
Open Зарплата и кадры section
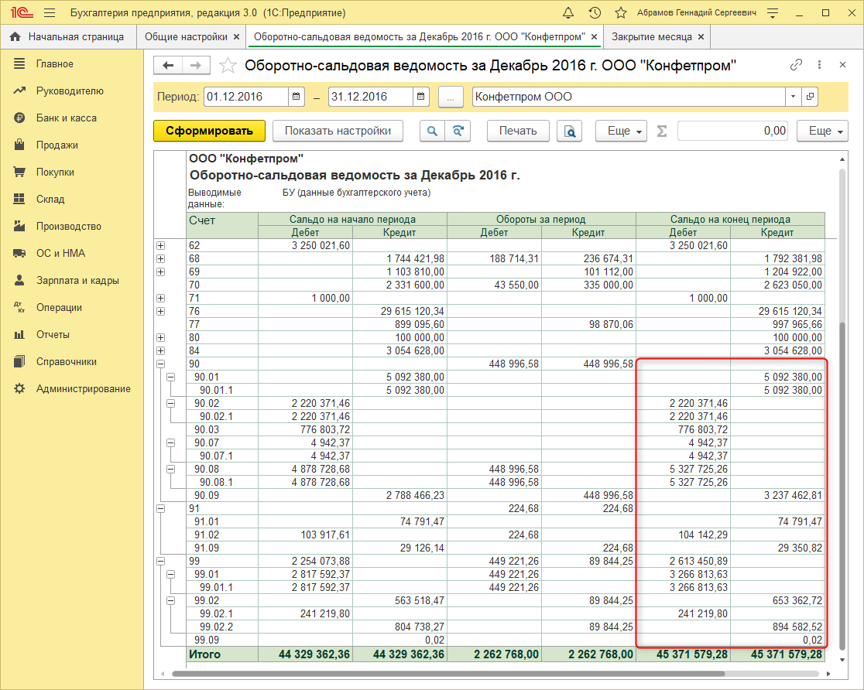pos(77,281)
